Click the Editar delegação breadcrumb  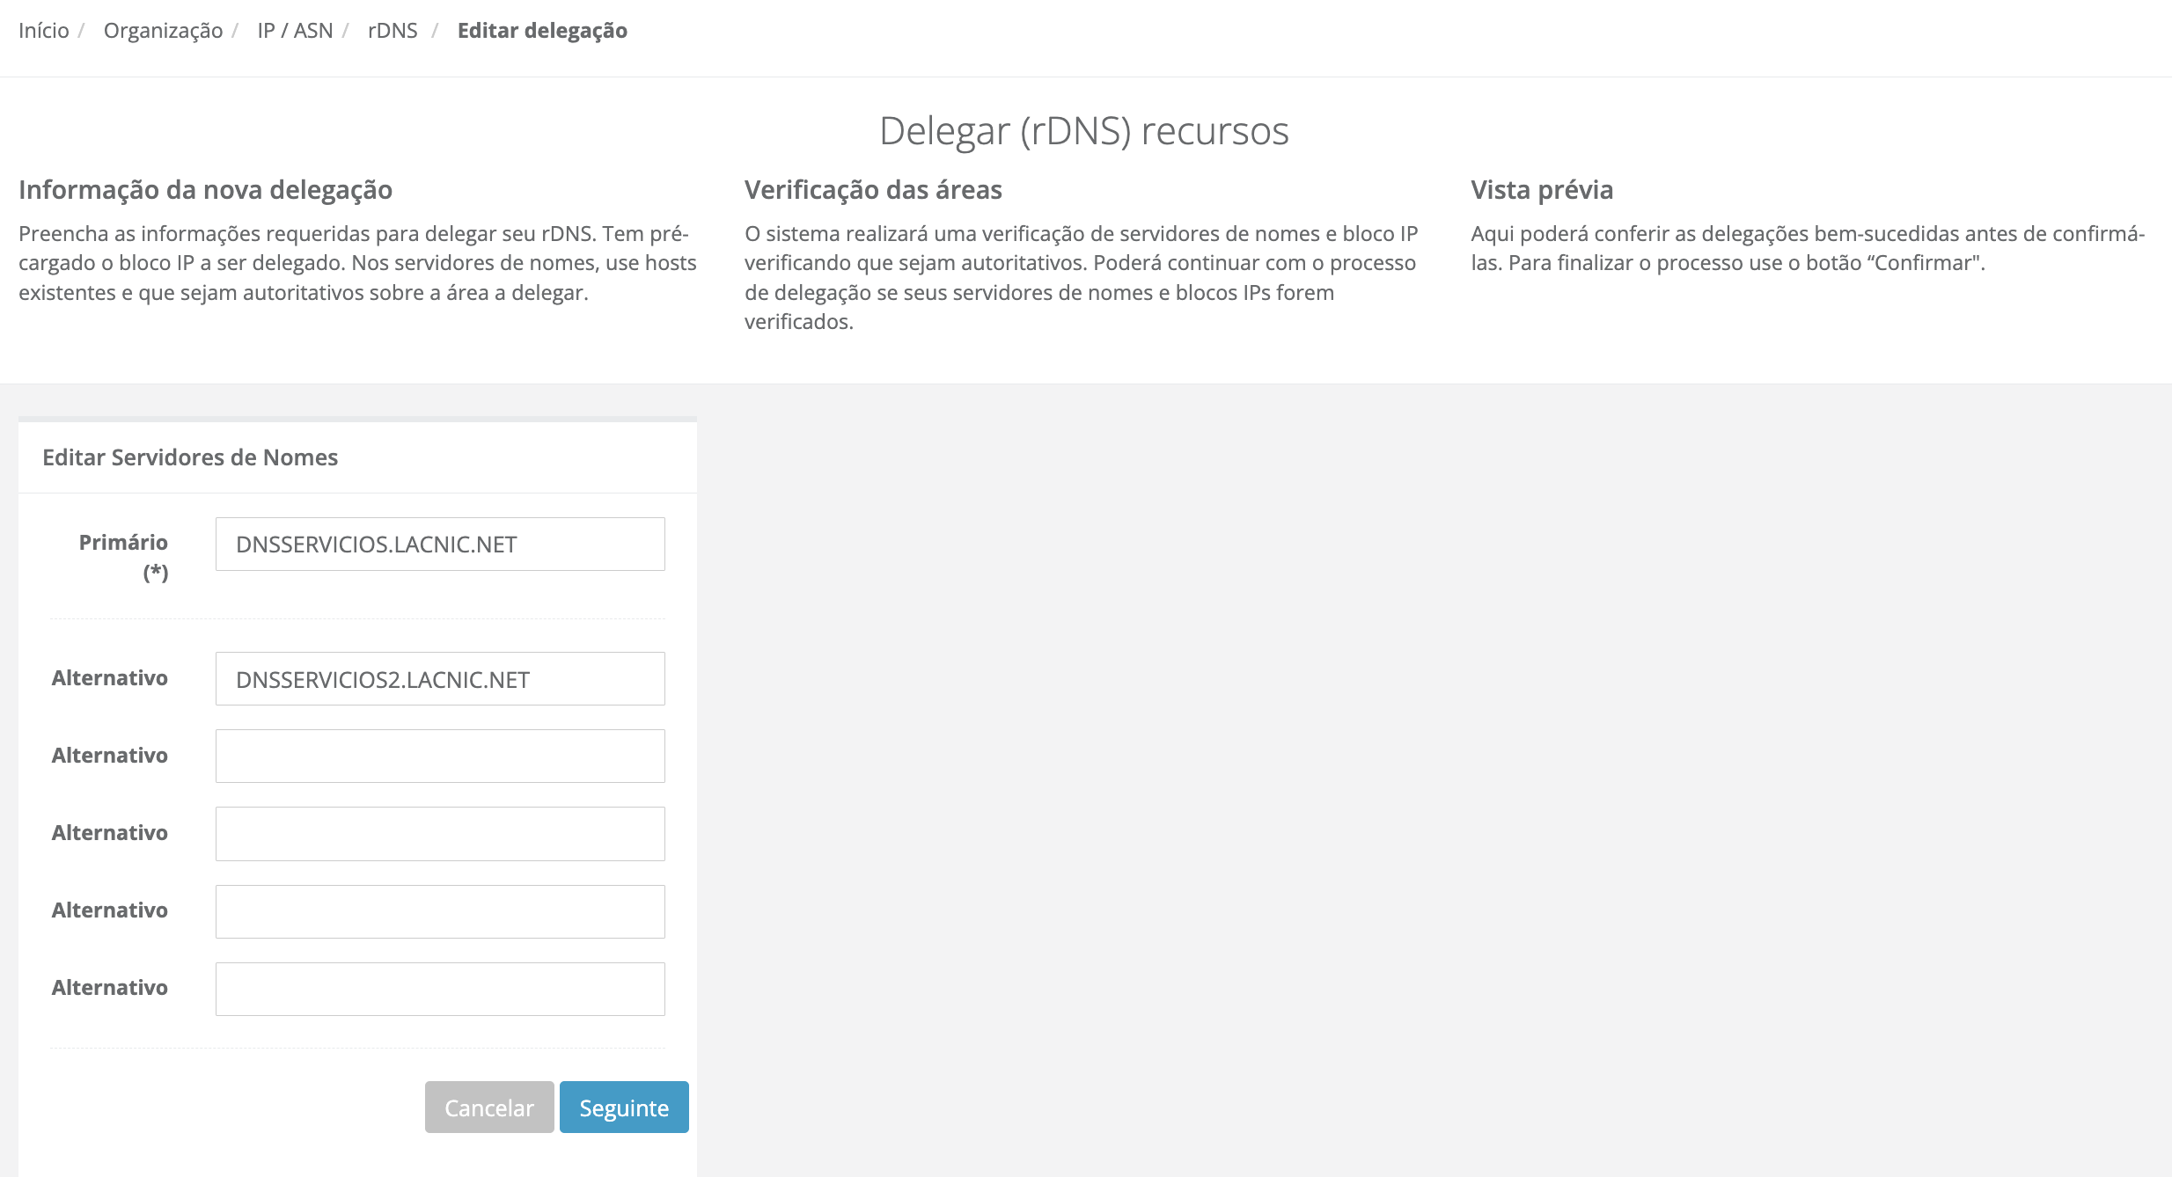(x=542, y=31)
